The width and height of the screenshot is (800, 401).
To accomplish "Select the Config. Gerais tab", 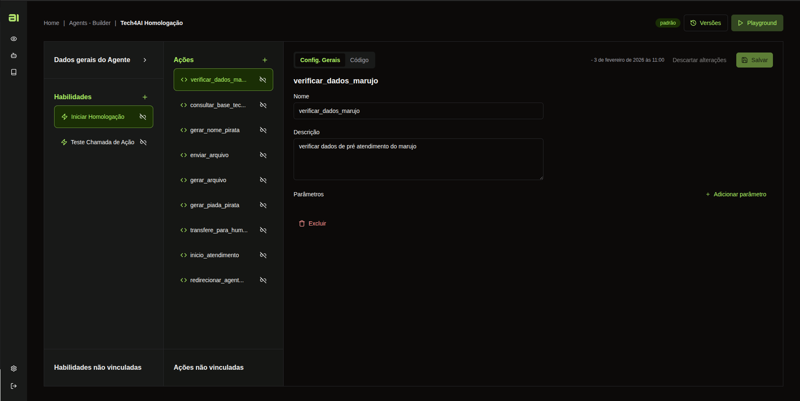I will [320, 60].
